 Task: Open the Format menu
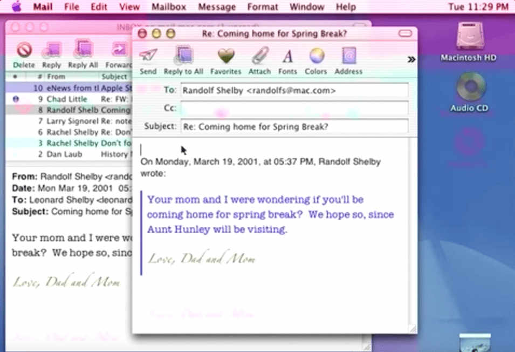point(263,7)
